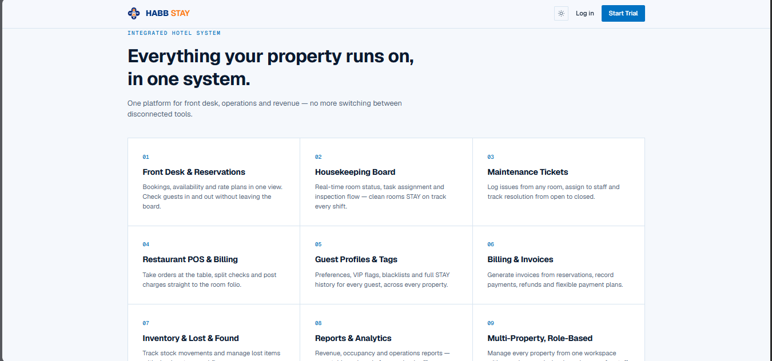Select the Restaurant POS & Billing card title
772x361 pixels.
(x=190, y=259)
